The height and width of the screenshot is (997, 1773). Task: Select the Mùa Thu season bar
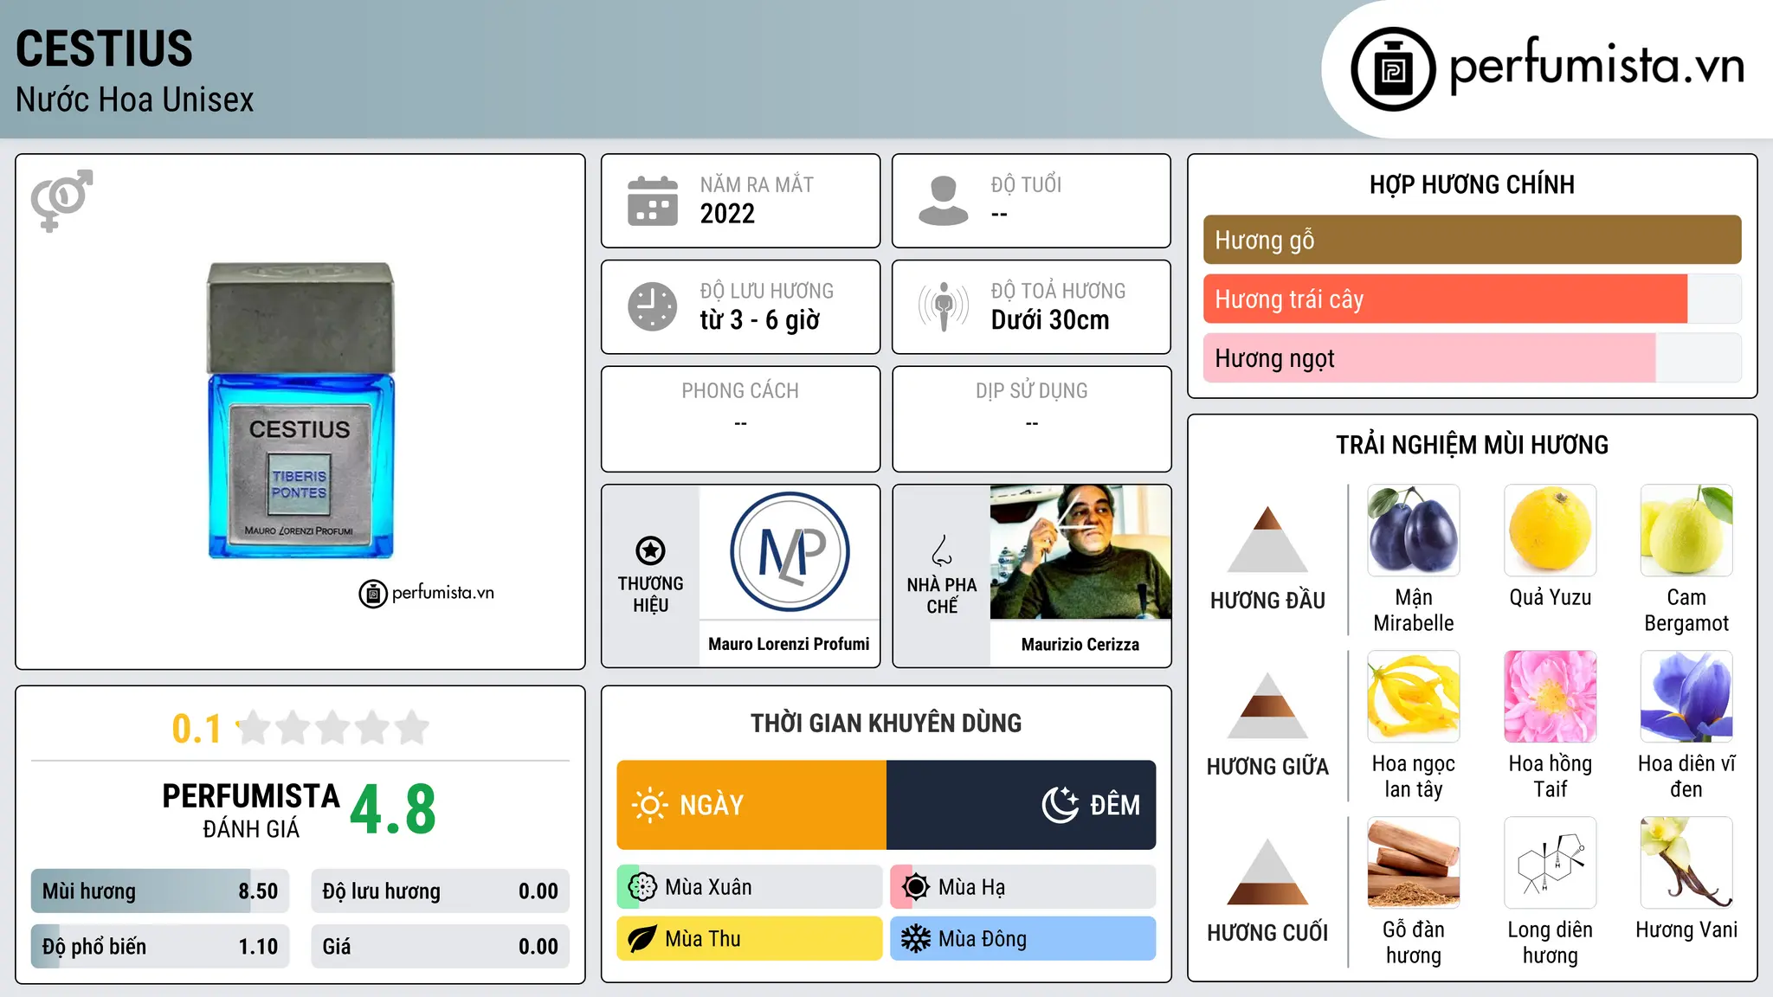click(750, 939)
